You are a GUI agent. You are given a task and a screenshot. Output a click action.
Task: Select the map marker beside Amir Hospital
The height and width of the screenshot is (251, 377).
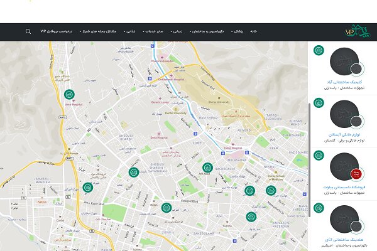[x=69, y=94]
